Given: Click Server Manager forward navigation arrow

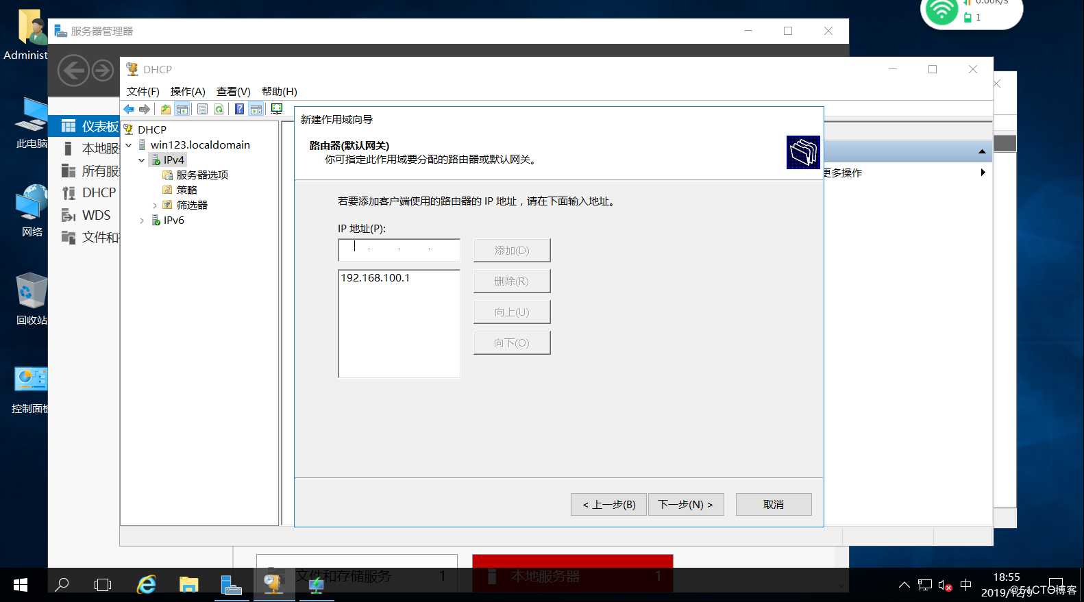Looking at the screenshot, I should [x=103, y=70].
